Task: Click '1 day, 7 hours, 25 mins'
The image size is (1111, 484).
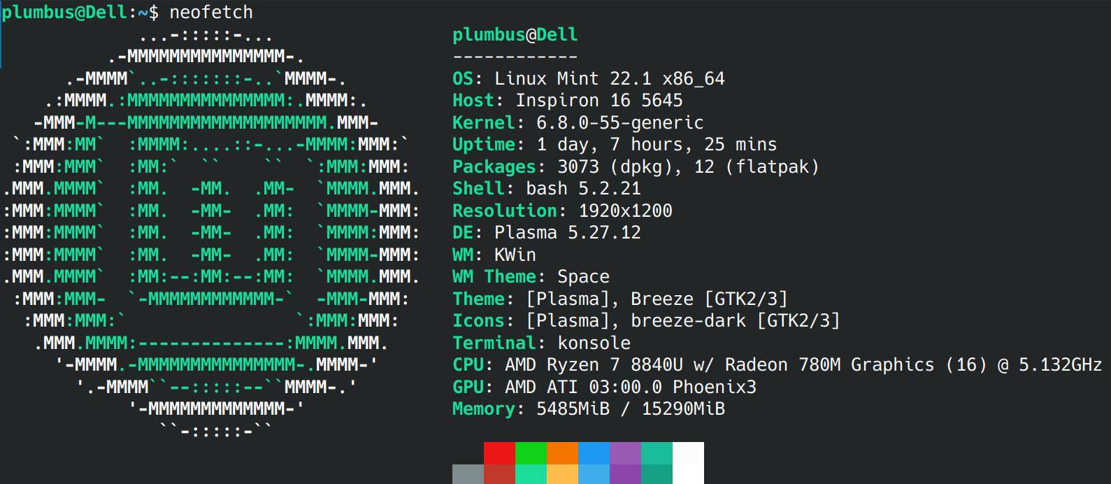Action: [657, 144]
